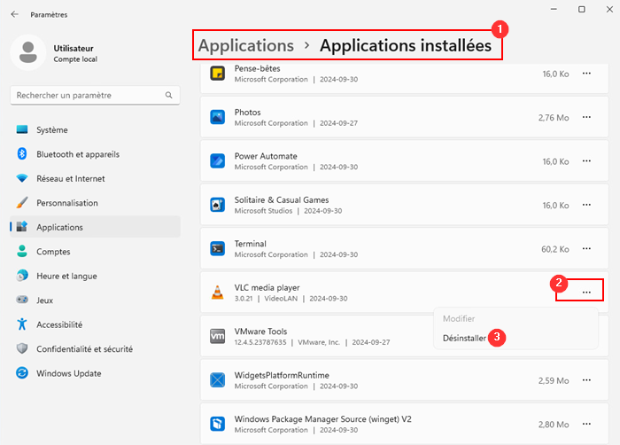
Task: Open more options for Power Automate
Action: (x=586, y=161)
